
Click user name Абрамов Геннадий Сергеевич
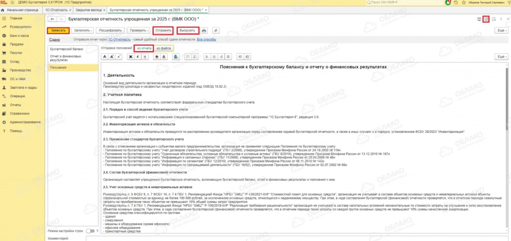[487, 2]
